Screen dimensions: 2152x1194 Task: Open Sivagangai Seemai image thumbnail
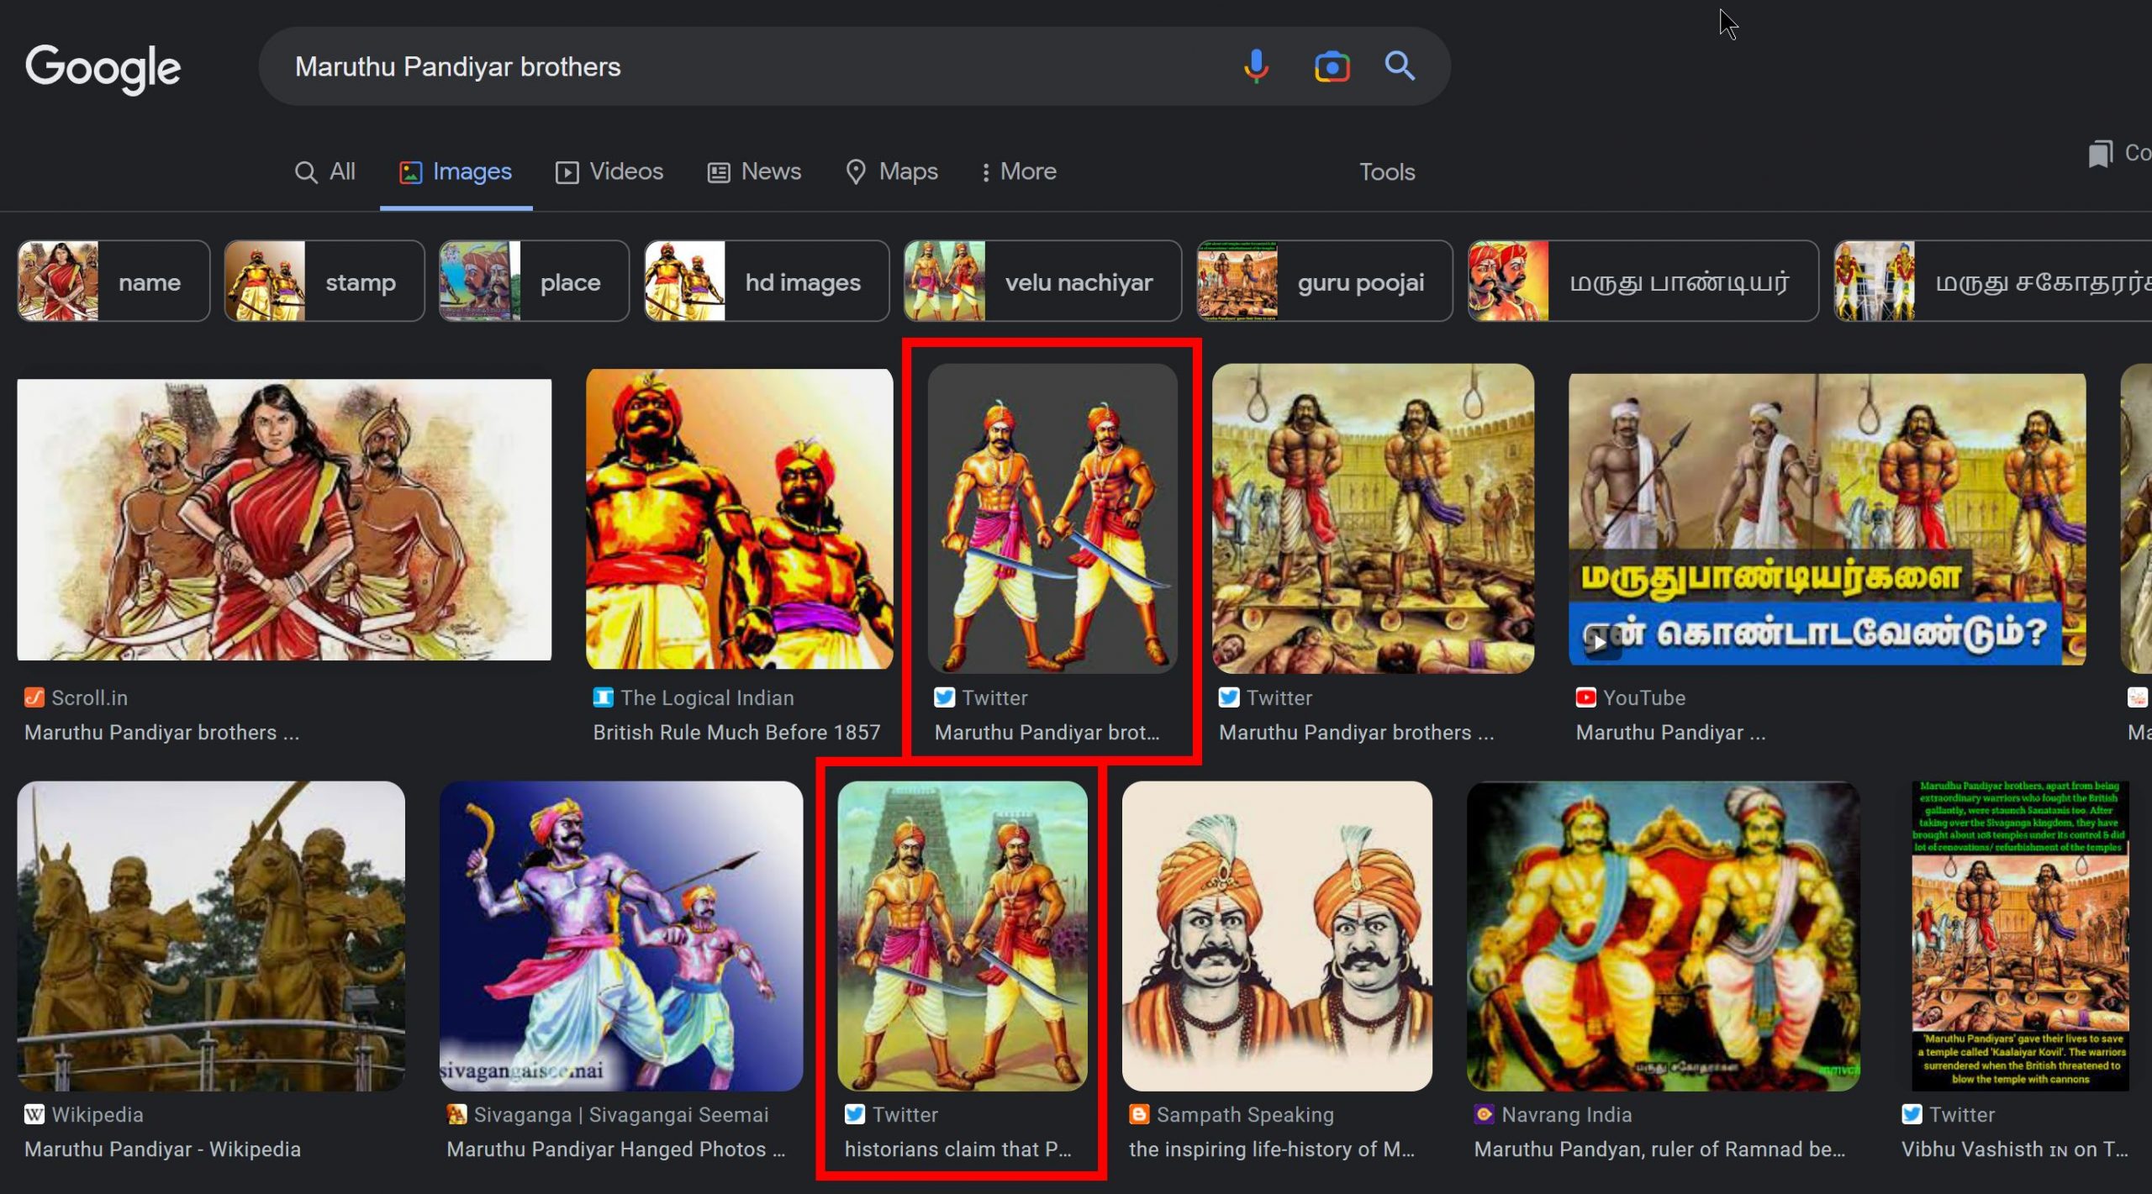[x=621, y=936]
